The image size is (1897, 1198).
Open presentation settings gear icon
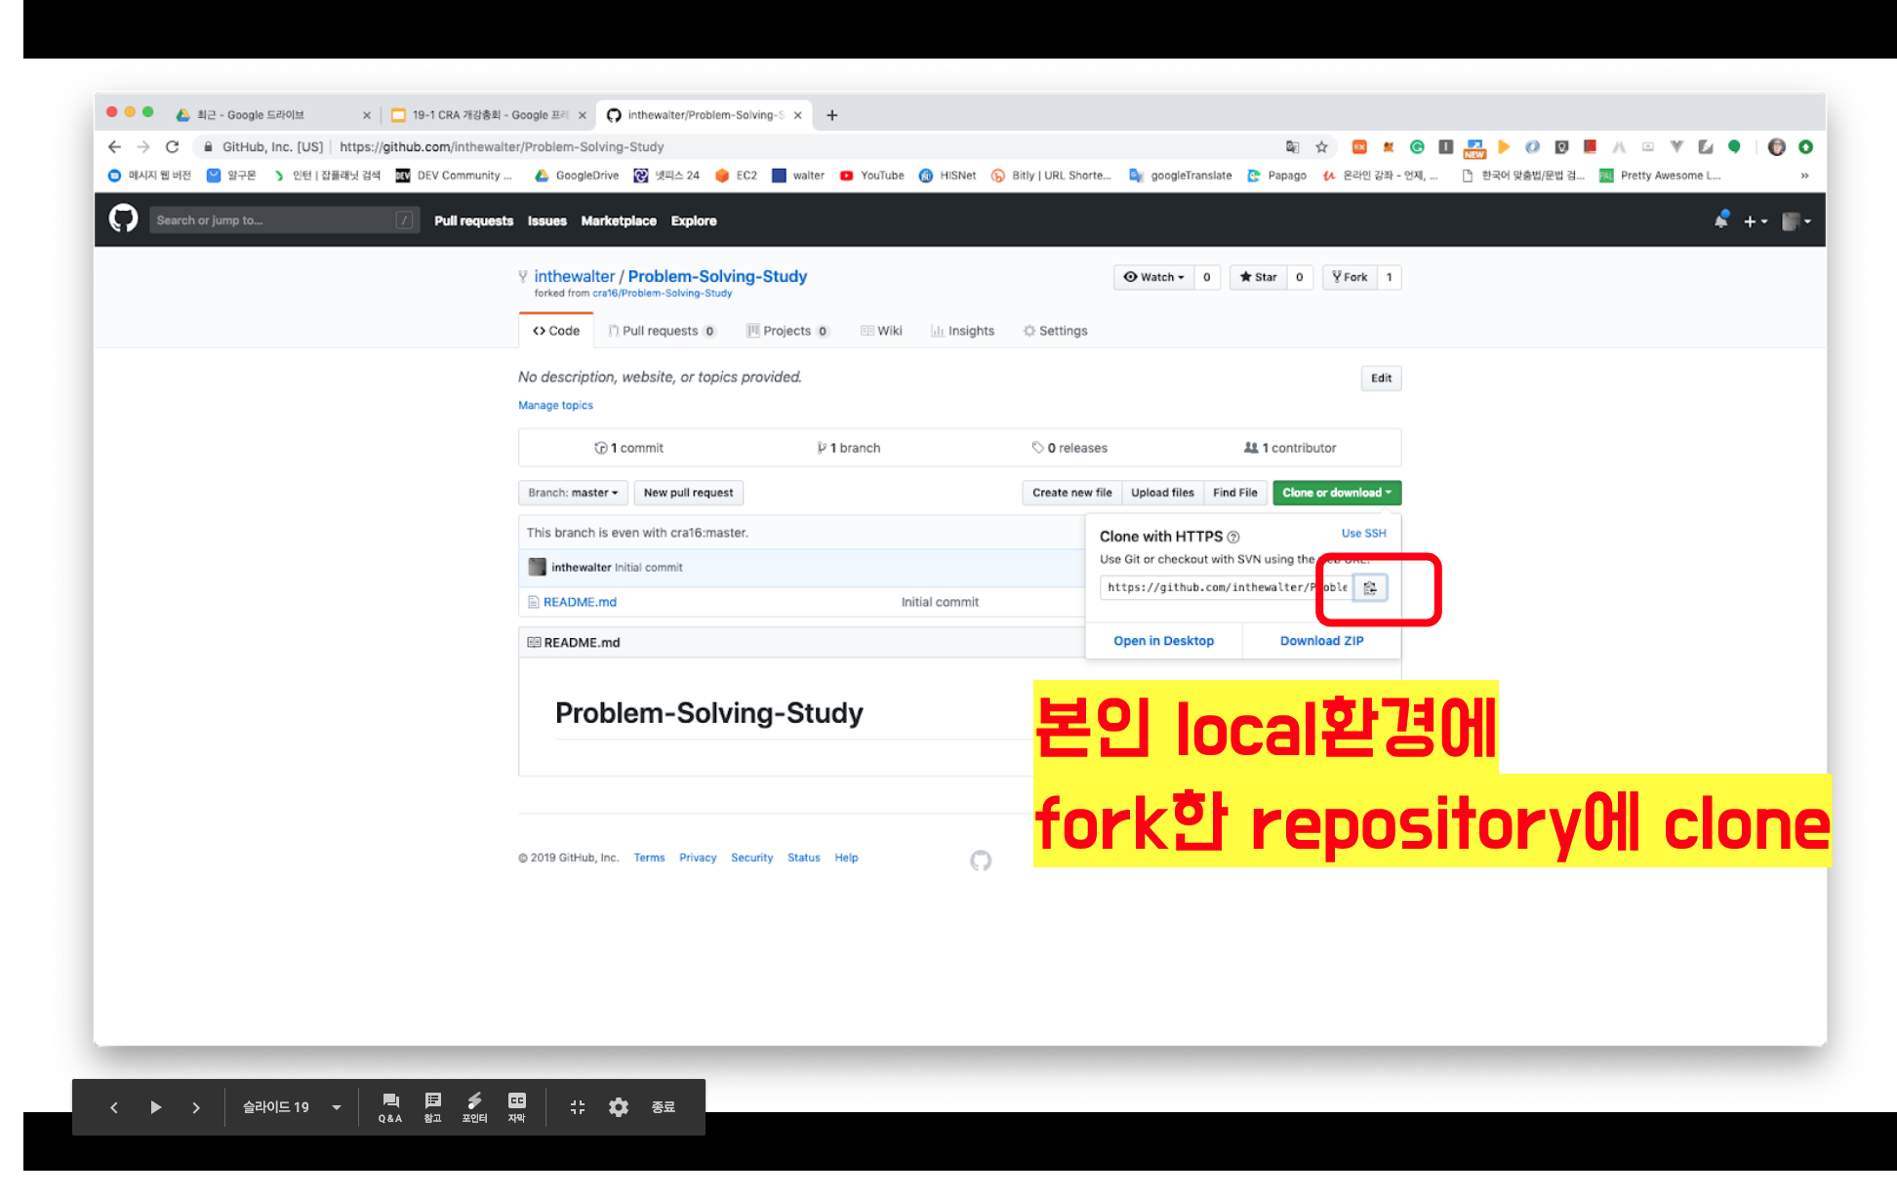[619, 1107]
